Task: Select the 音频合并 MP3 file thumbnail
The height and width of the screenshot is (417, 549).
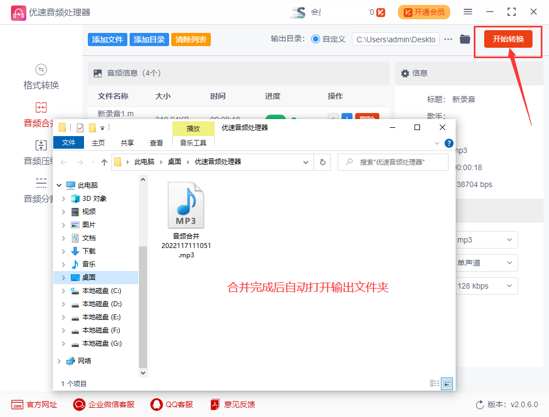Action: coord(186,205)
